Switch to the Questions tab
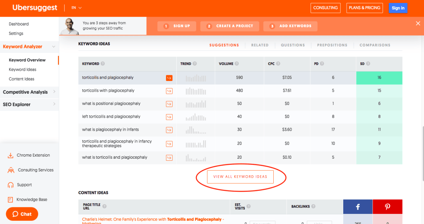Viewport: 424px width, 224px height. [293, 45]
